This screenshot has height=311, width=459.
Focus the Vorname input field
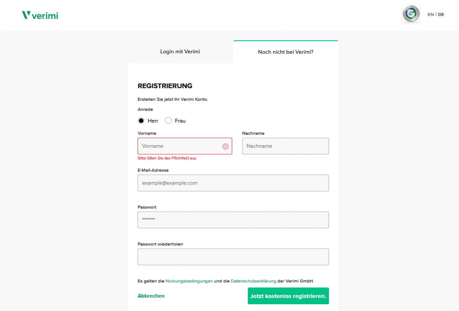coord(179,146)
